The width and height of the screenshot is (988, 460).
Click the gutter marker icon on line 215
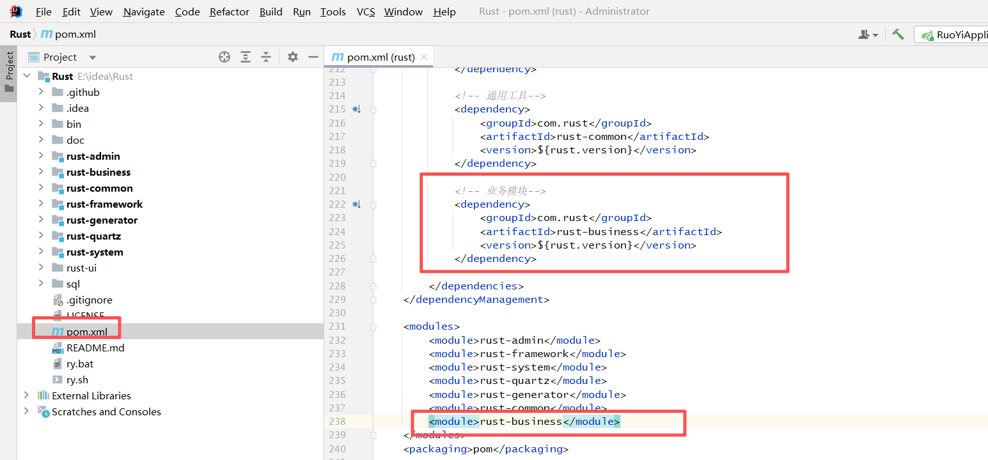356,109
